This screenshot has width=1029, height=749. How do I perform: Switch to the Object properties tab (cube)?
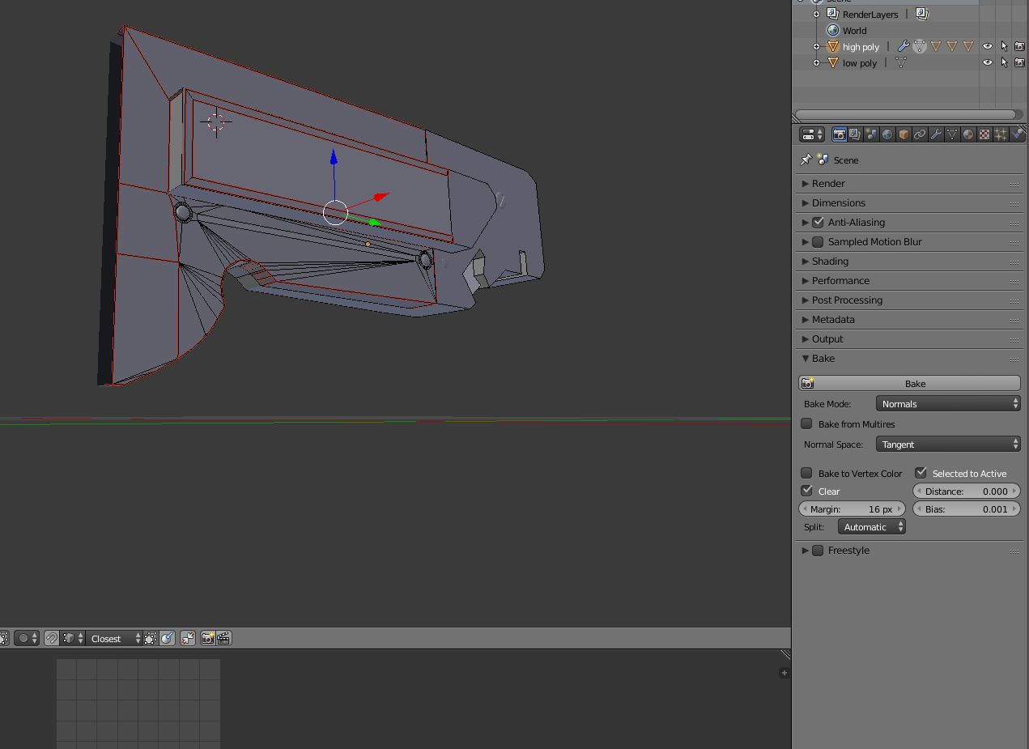(904, 134)
